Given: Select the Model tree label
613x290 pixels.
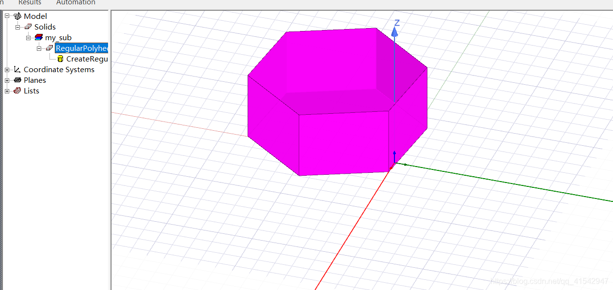Looking at the screenshot, I should pos(35,16).
